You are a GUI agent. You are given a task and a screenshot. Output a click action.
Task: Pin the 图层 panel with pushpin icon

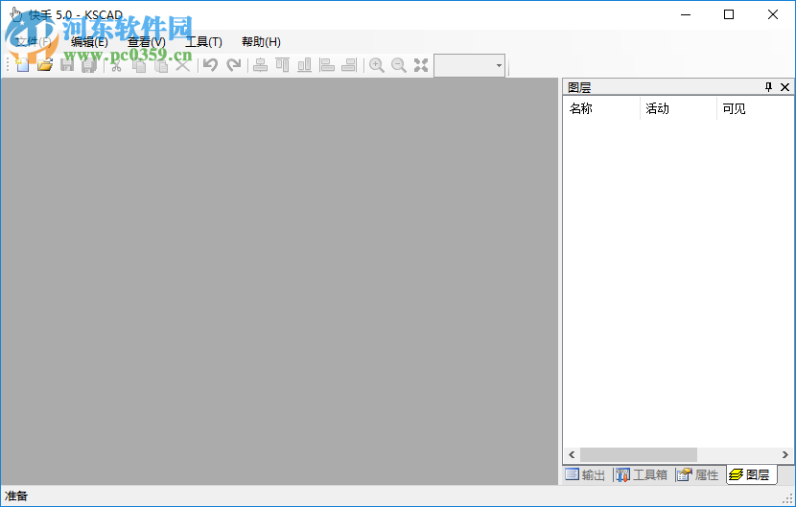point(768,87)
